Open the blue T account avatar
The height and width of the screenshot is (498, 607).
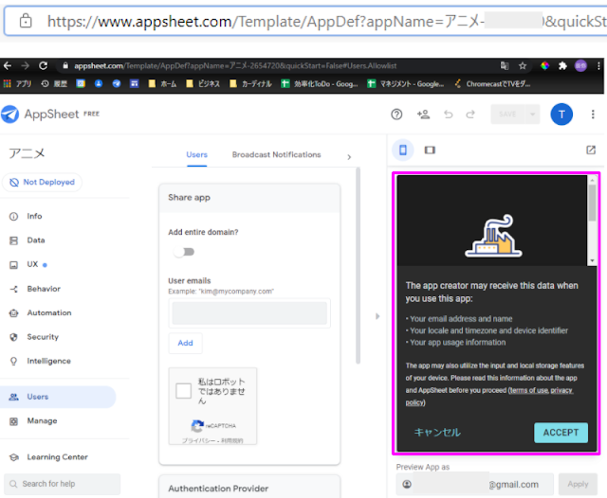(561, 115)
